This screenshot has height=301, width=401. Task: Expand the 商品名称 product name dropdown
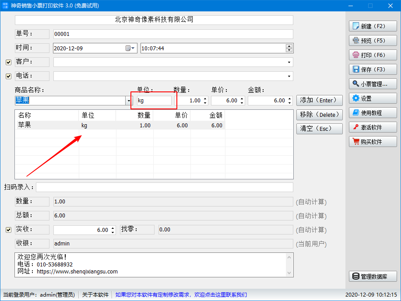click(x=129, y=101)
